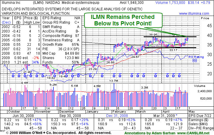Click the price $38.14 value
Screen dimensions: 214x135
pos(194,3)
